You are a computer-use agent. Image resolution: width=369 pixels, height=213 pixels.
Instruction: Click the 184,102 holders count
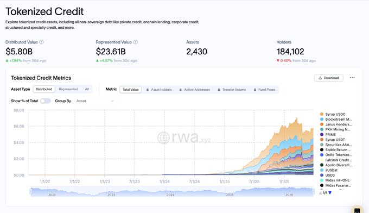pyautogui.click(x=290, y=52)
